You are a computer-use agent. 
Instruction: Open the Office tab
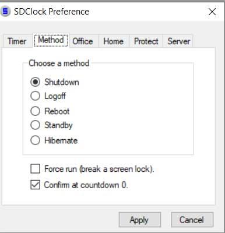[83, 41]
